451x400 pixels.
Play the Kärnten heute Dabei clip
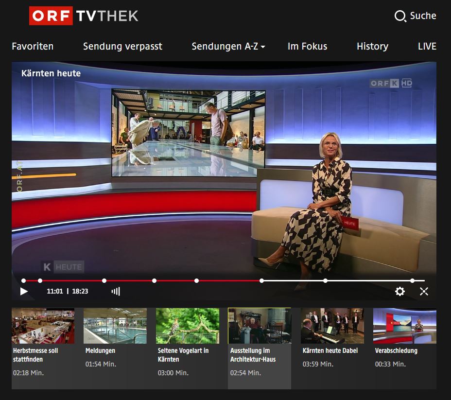(x=332, y=326)
